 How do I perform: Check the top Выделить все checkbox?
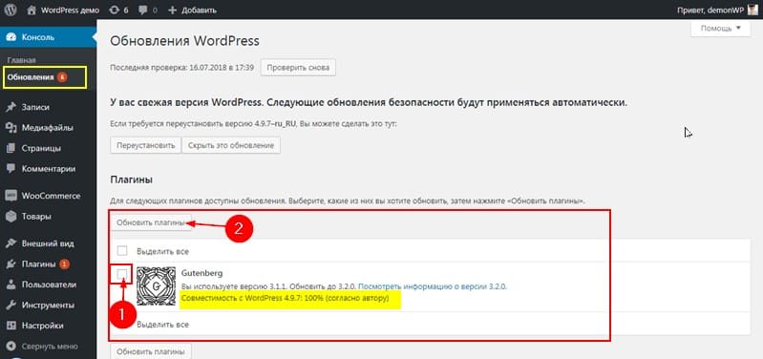(x=122, y=251)
